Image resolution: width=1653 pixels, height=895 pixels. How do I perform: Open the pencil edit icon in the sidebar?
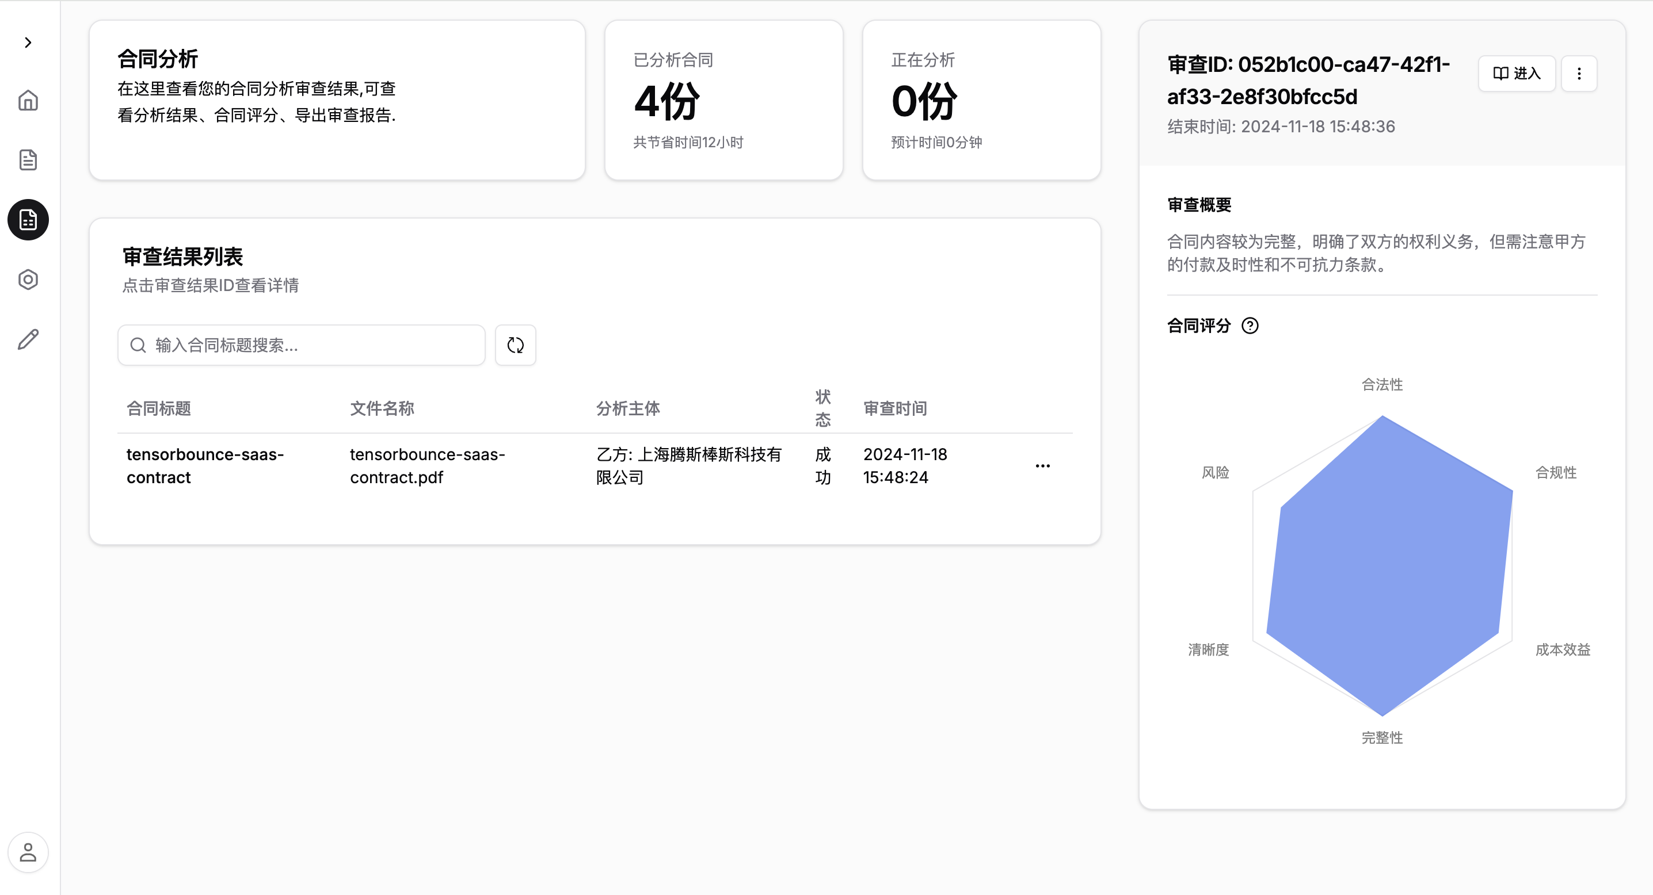coord(28,339)
